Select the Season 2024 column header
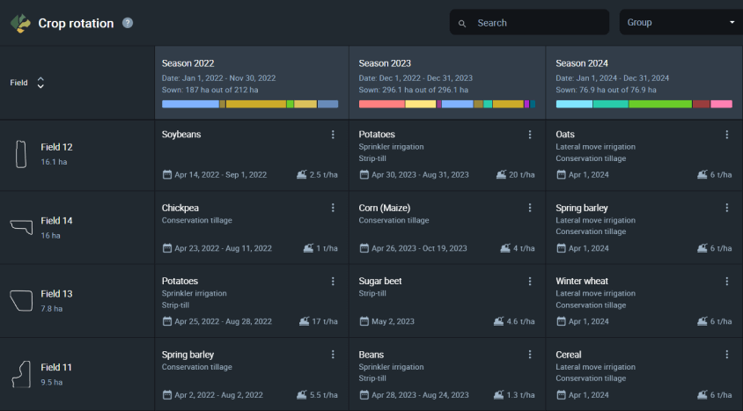 point(644,83)
